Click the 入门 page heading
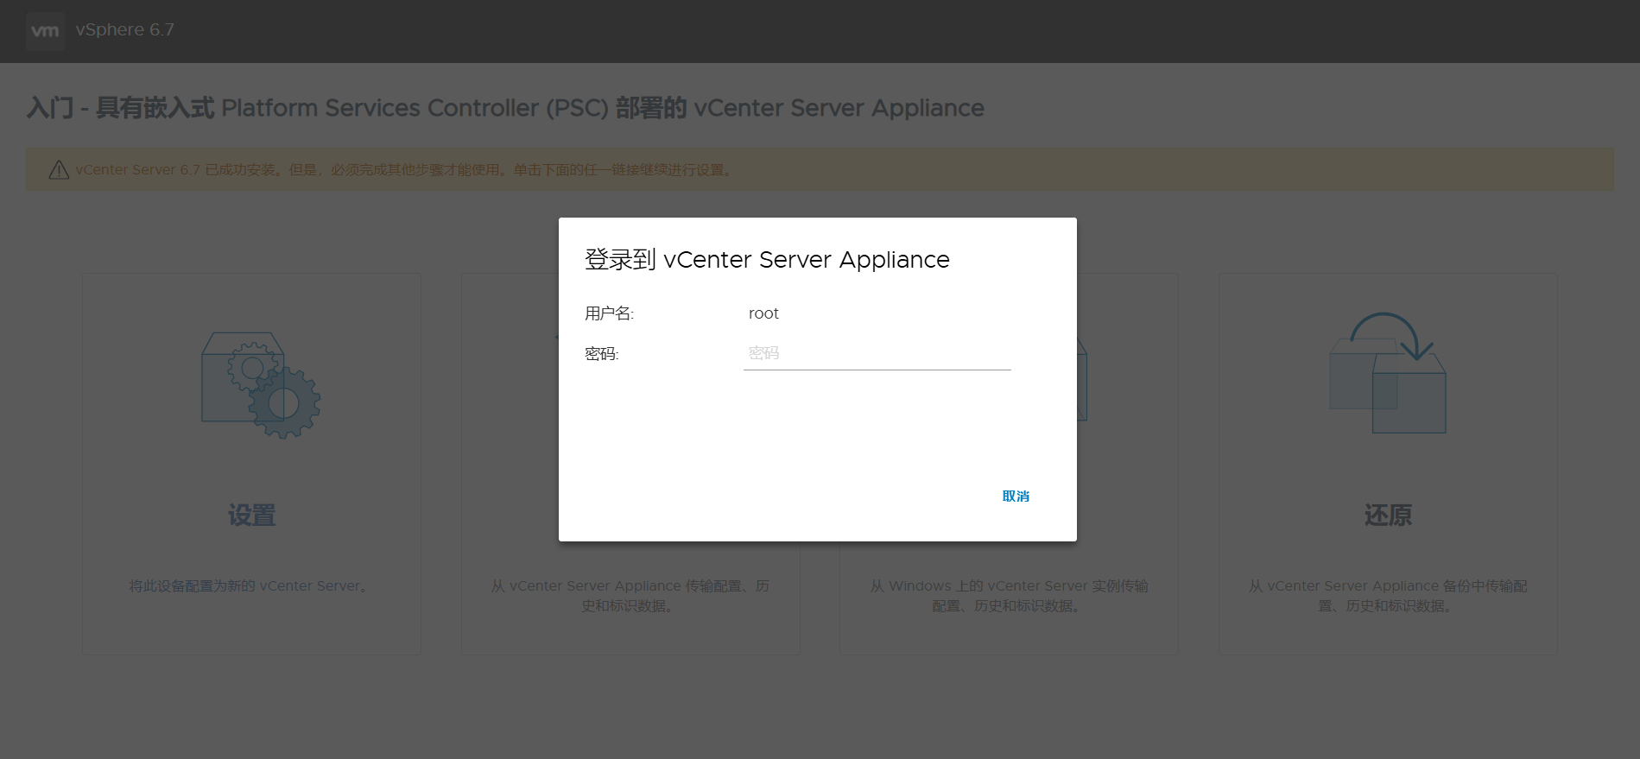1640x759 pixels. click(x=505, y=108)
